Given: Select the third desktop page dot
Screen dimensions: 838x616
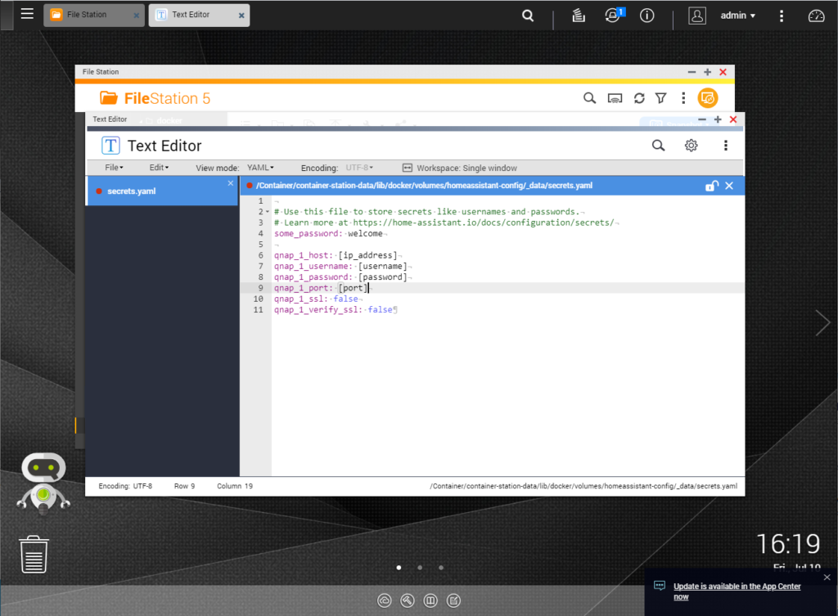Looking at the screenshot, I should tap(441, 568).
